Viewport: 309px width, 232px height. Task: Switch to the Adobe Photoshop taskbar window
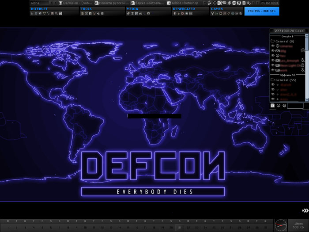[182, 3]
